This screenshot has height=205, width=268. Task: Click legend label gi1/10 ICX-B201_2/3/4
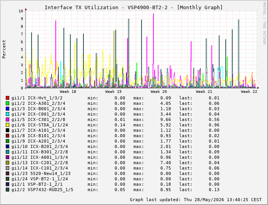click(x=40, y=146)
